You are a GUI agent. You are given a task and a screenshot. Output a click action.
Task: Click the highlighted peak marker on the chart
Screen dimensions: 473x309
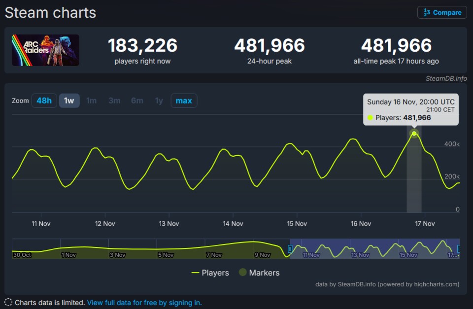point(414,133)
